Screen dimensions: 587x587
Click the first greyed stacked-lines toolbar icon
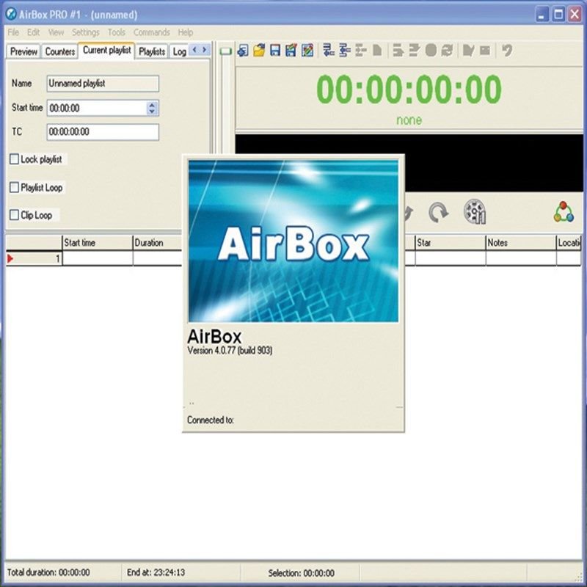(398, 50)
